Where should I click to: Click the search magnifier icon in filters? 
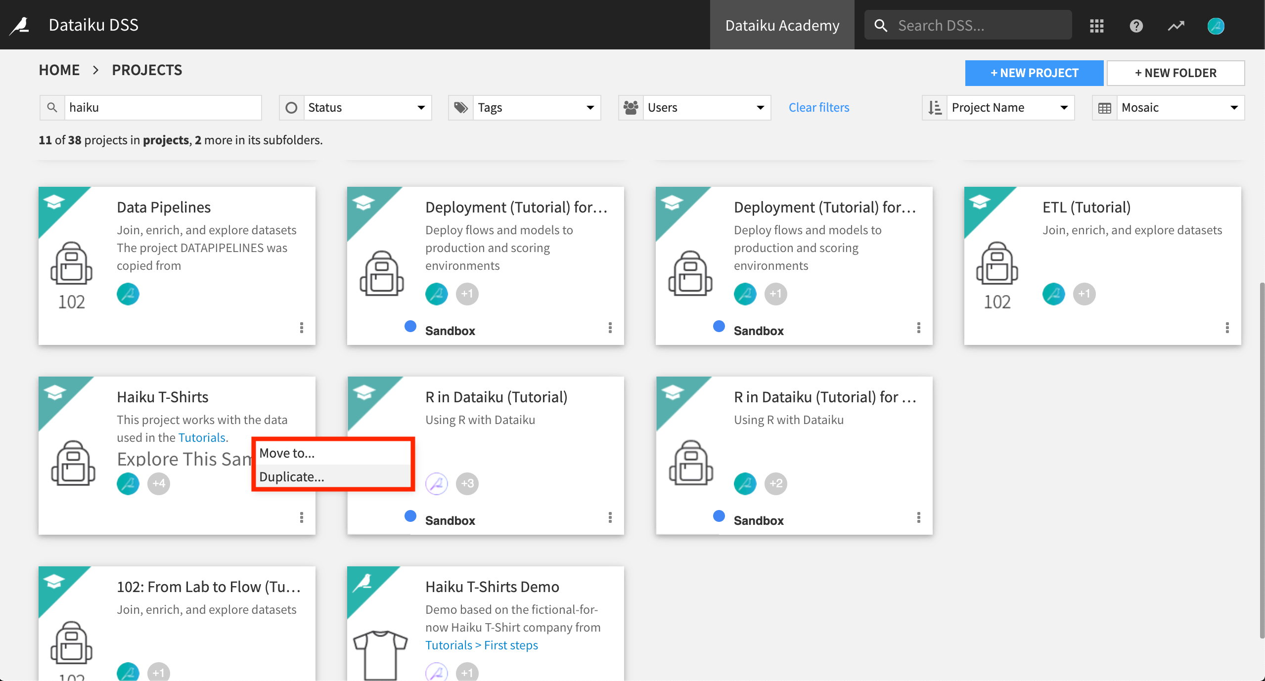[x=53, y=107]
